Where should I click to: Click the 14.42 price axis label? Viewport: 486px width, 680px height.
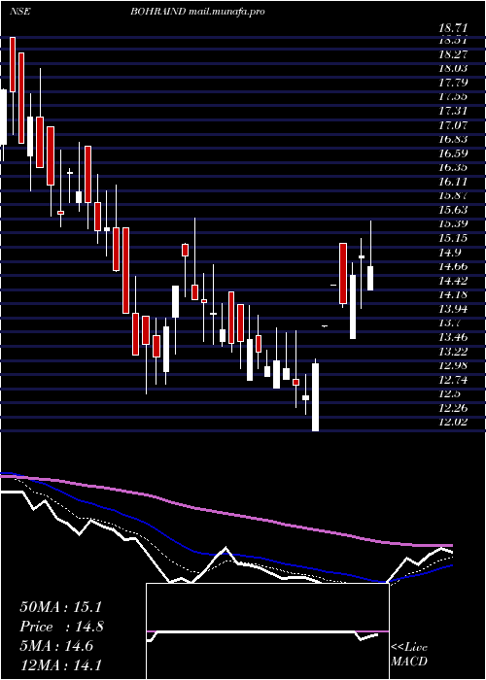tap(453, 281)
